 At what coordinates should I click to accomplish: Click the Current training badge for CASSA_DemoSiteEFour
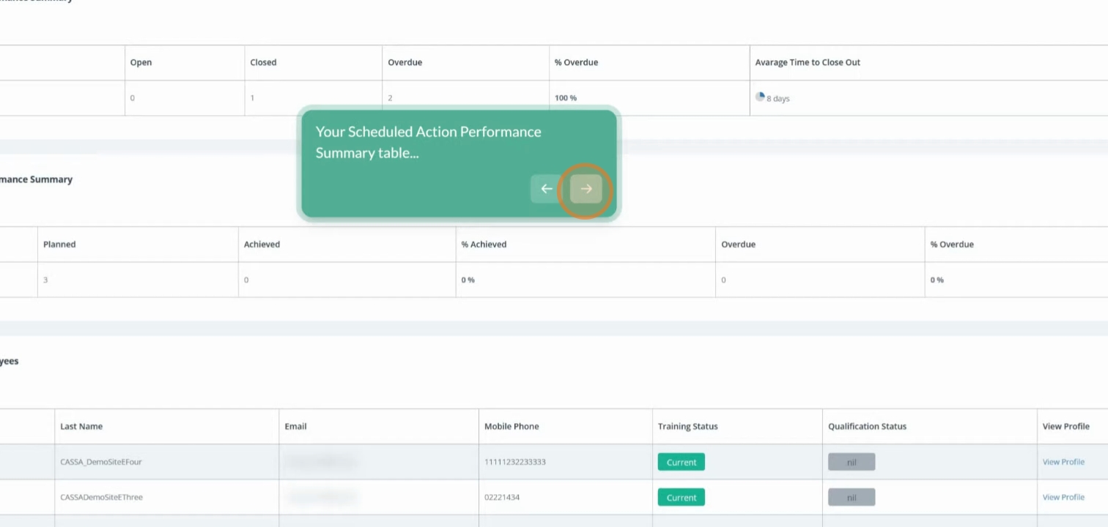681,462
